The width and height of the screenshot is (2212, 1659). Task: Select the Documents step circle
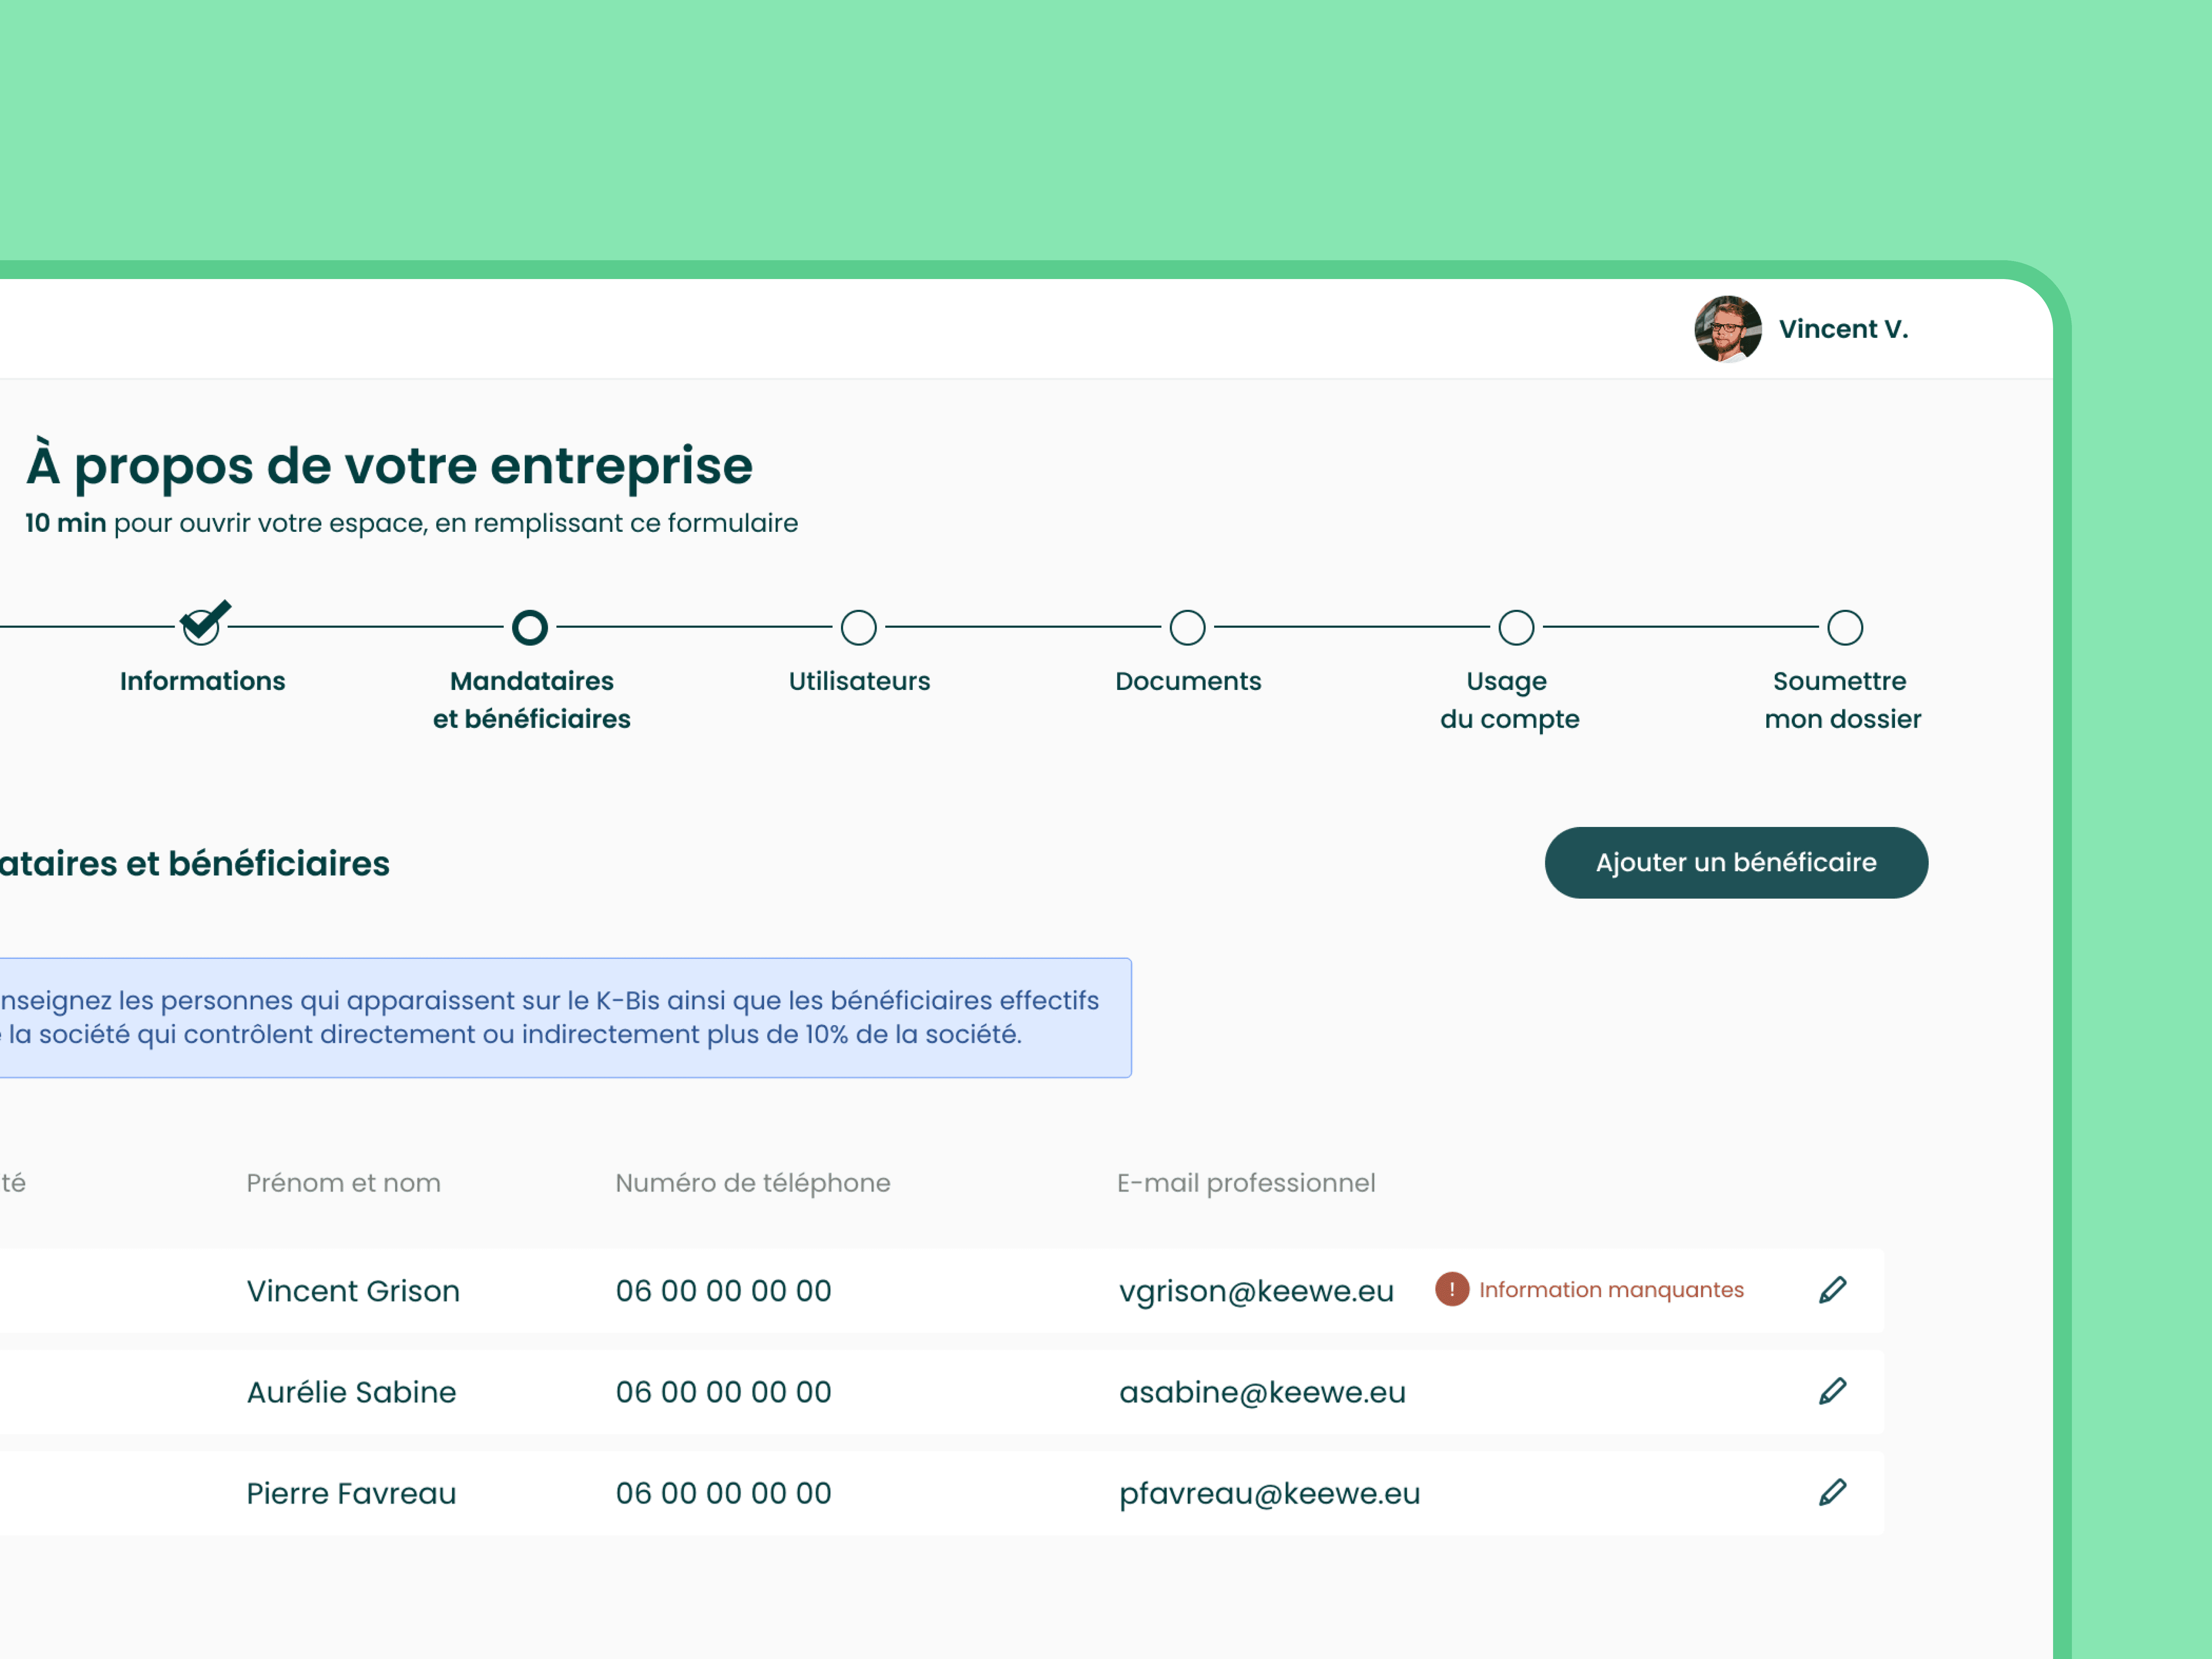pyautogui.click(x=1187, y=627)
